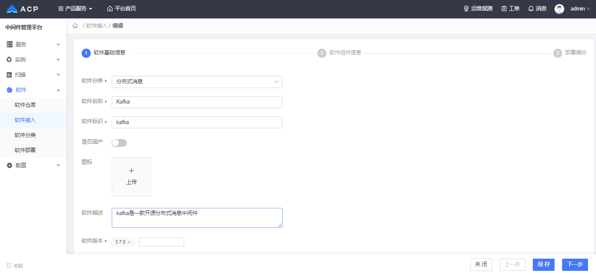Click the 扫描 icon in sidebar
This screenshot has width=596, height=275.
coord(9,75)
